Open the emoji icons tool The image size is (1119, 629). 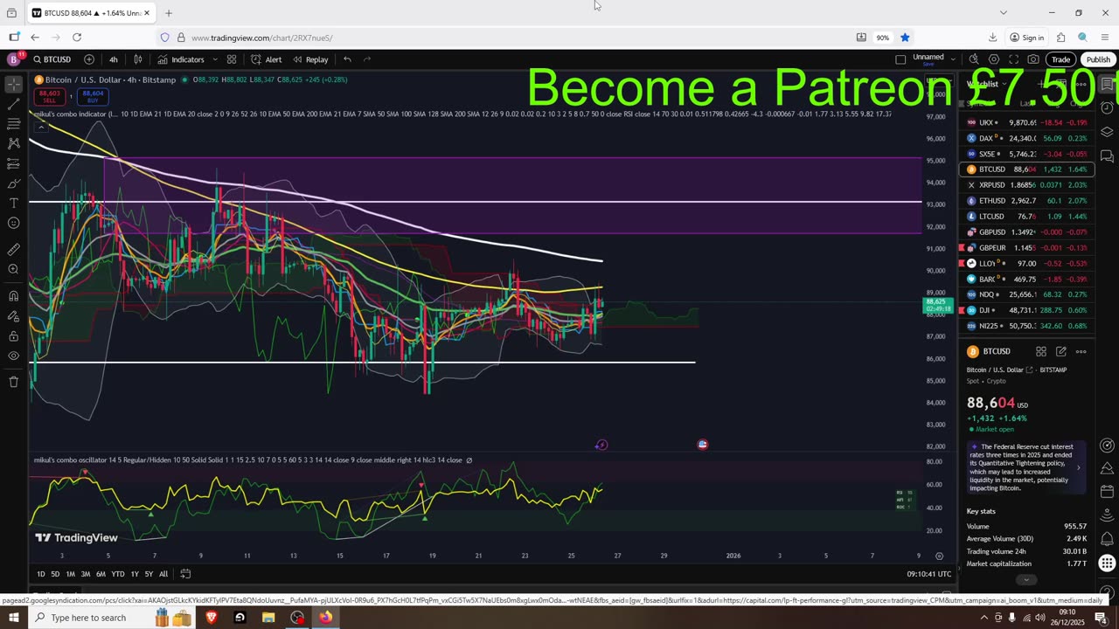point(13,223)
